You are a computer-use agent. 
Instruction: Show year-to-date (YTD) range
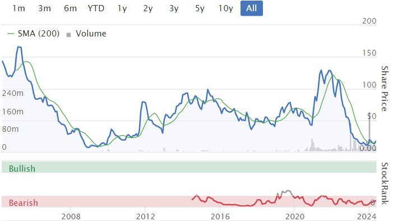[96, 8]
